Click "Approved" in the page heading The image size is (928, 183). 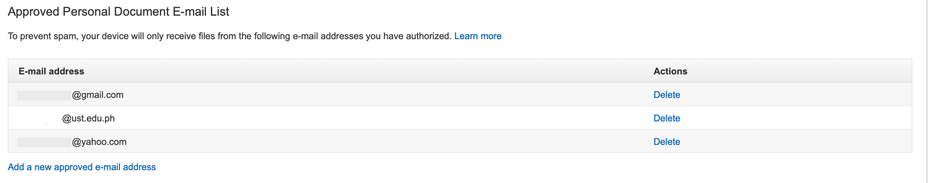[33, 12]
